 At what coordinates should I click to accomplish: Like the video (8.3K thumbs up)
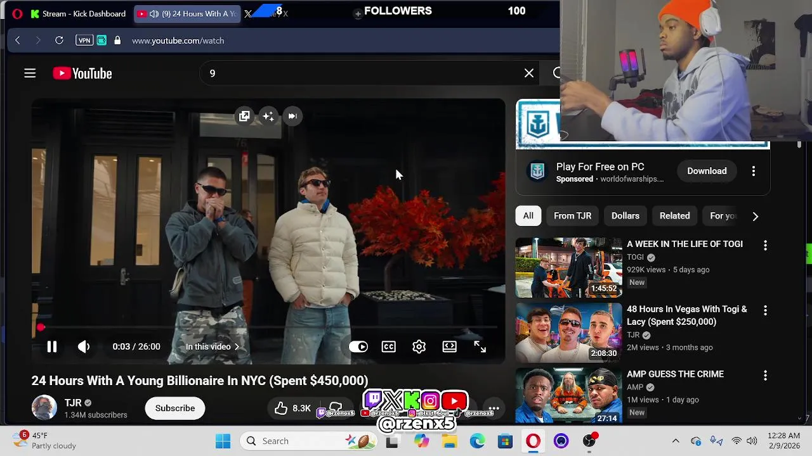[x=292, y=408]
